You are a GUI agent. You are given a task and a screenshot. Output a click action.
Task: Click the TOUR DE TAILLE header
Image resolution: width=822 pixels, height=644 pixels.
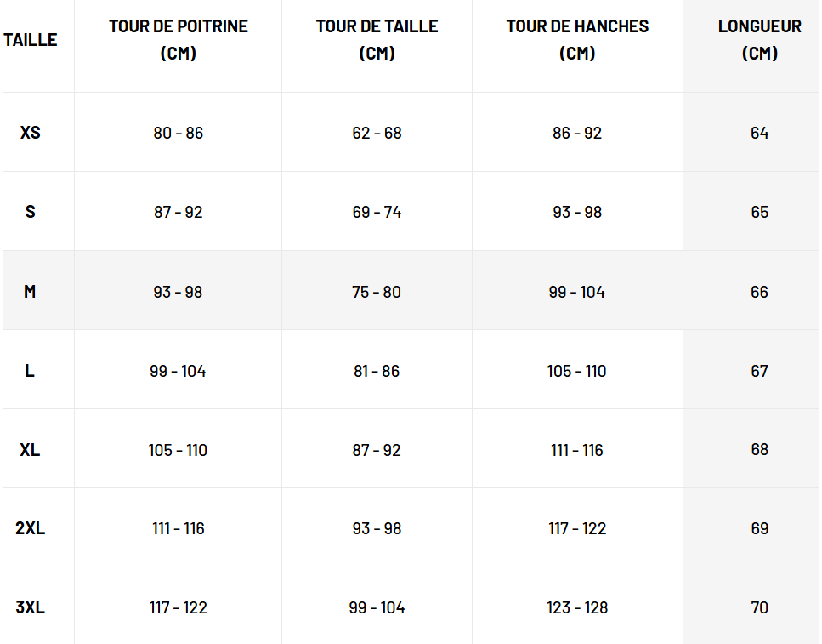point(377,40)
